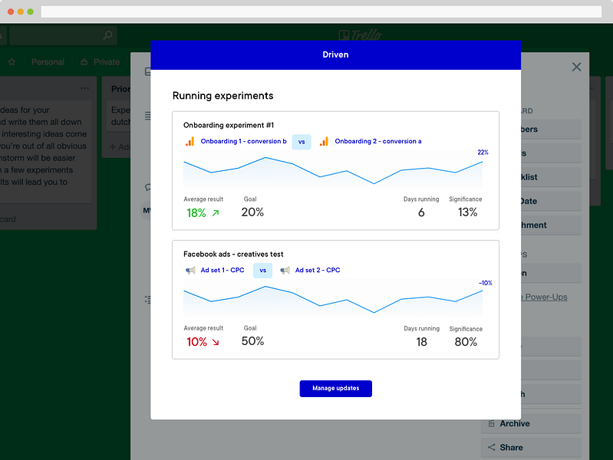Open the list menu ellipsis icon
The width and height of the screenshot is (613, 460).
tap(85, 88)
